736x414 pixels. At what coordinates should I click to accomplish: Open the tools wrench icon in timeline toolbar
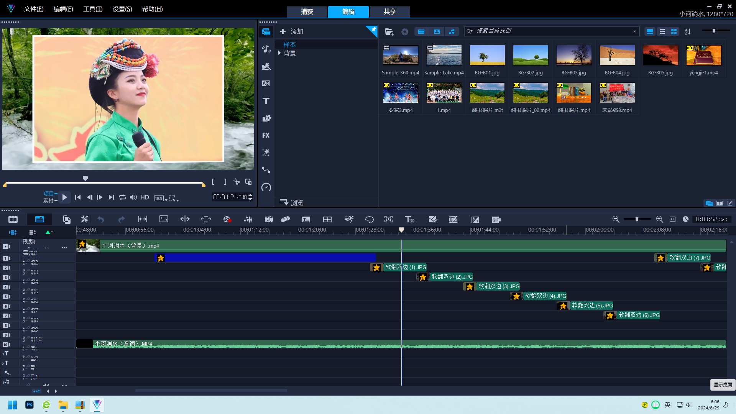coord(84,219)
